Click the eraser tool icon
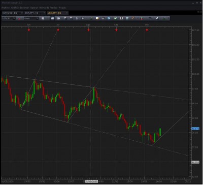The height and width of the screenshot is (185, 203). pyautogui.click(x=157, y=18)
